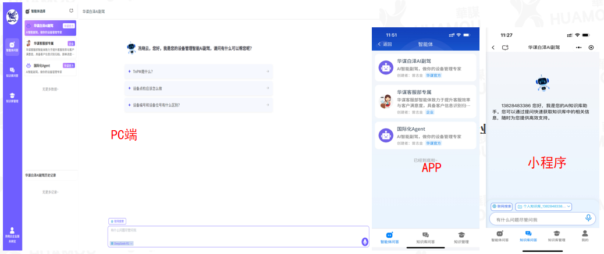Viewport: 604px width, 254px height.
Task: Switch to 智能体问答 tab in the APP
Action: 389,238
